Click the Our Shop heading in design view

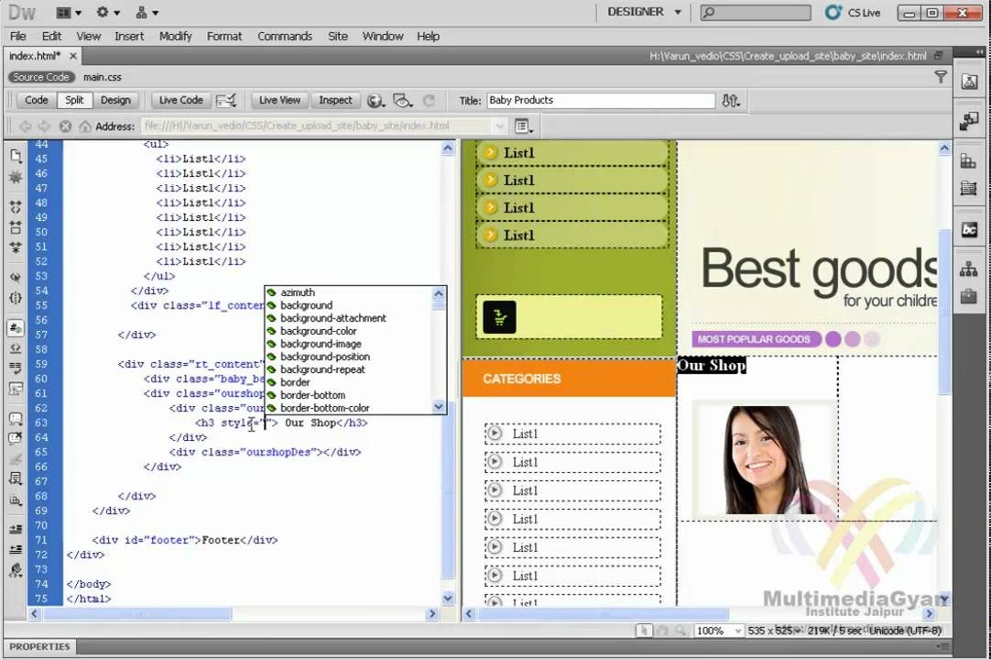click(x=712, y=365)
